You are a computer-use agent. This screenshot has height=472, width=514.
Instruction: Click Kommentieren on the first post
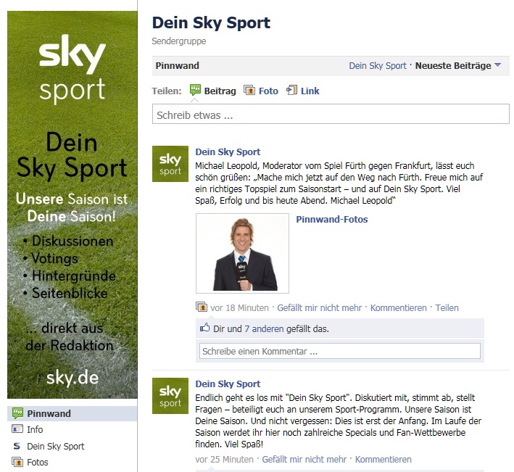click(x=398, y=308)
